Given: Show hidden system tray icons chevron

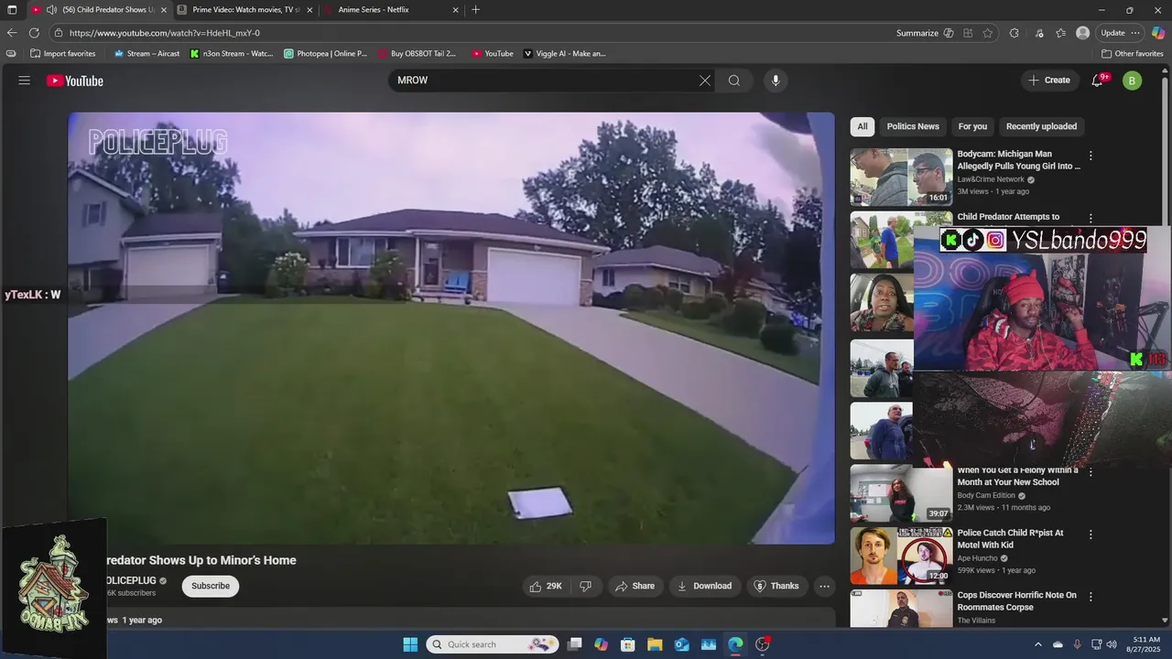Looking at the screenshot, I should point(1038,644).
